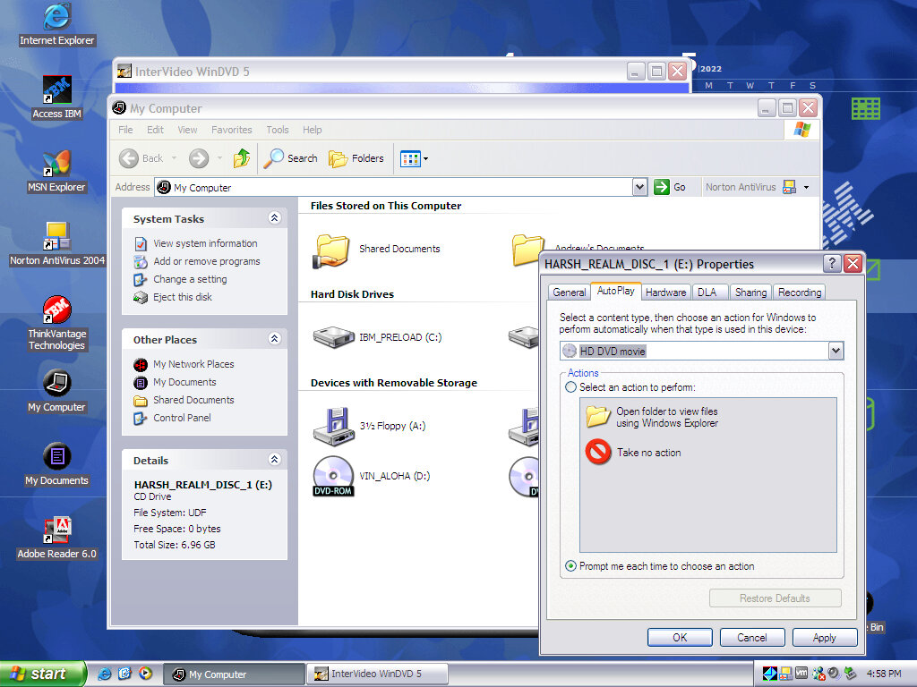Open the IBM_PRELOAD (C:) drive

click(333, 337)
